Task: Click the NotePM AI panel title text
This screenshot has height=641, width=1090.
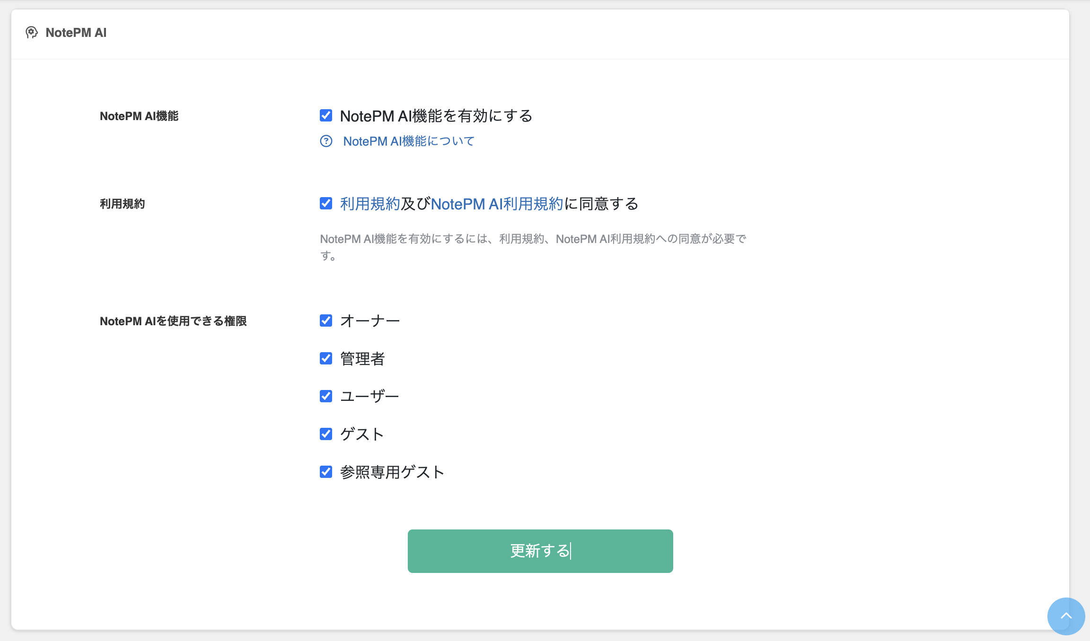Action: (76, 33)
